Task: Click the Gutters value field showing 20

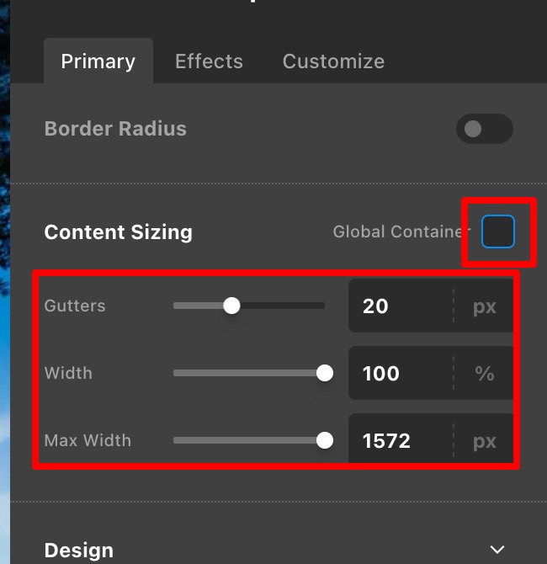Action: (x=401, y=306)
